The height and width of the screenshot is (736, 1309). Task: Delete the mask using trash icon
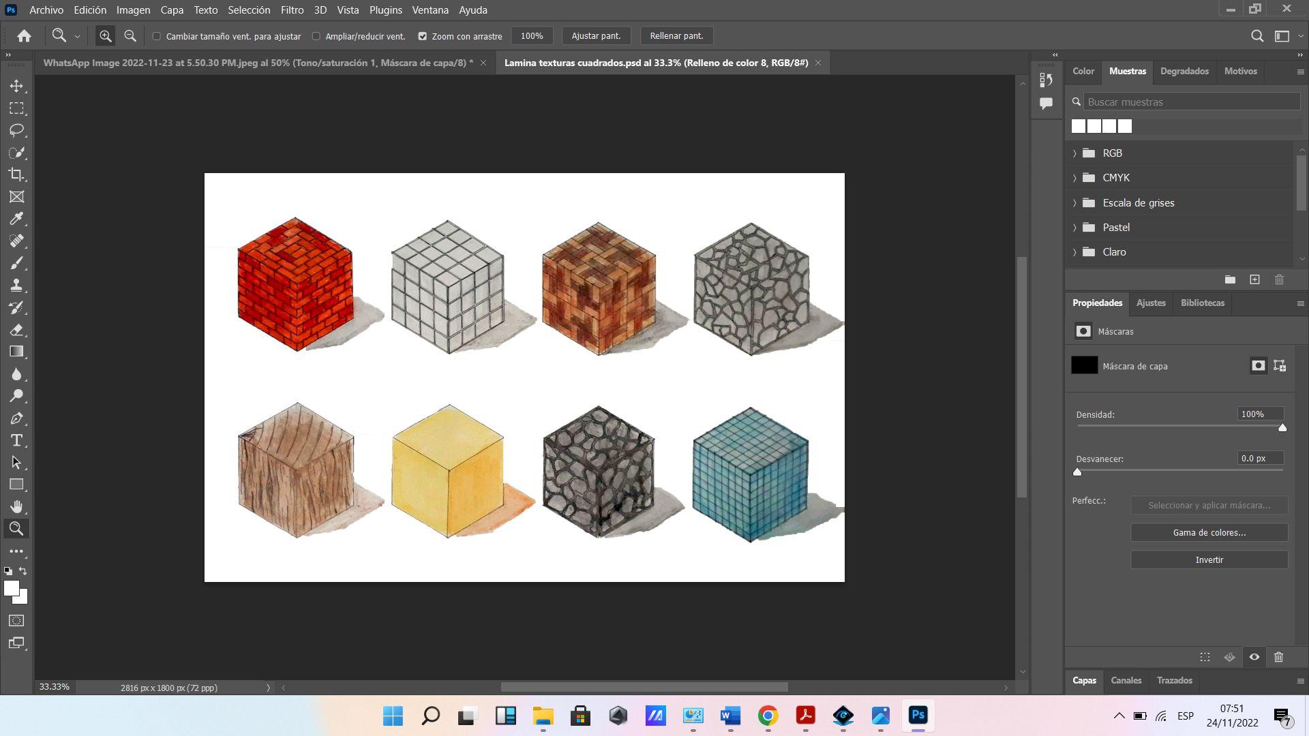pyautogui.click(x=1278, y=657)
